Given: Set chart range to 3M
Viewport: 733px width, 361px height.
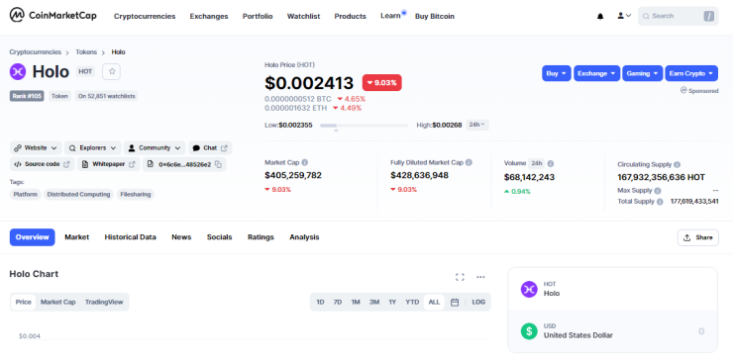Looking at the screenshot, I should click(374, 303).
